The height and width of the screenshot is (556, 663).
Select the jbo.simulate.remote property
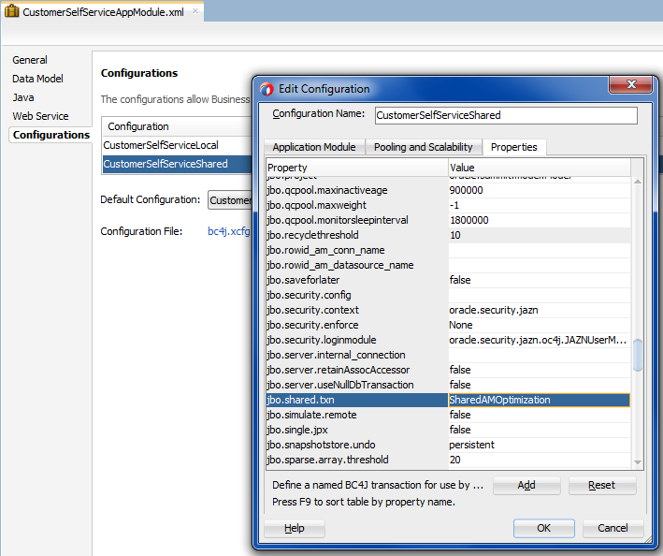coord(357,415)
